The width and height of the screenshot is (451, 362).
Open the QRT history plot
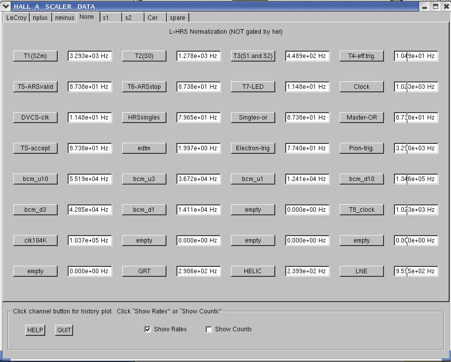144,271
